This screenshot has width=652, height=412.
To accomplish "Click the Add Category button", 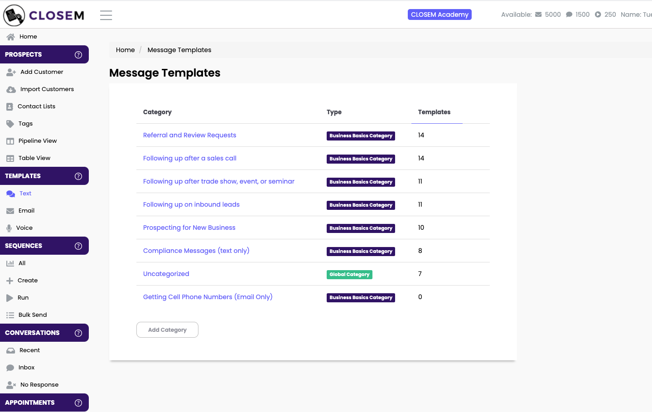I will coord(167,330).
